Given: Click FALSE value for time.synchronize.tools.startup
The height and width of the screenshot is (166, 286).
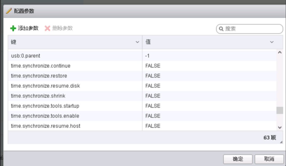Looking at the screenshot, I should click(x=153, y=106).
